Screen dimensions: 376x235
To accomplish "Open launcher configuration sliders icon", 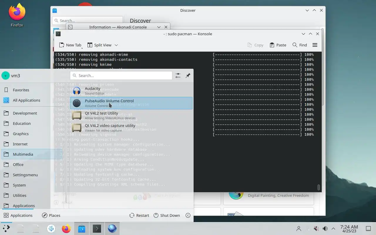I will 178,75.
